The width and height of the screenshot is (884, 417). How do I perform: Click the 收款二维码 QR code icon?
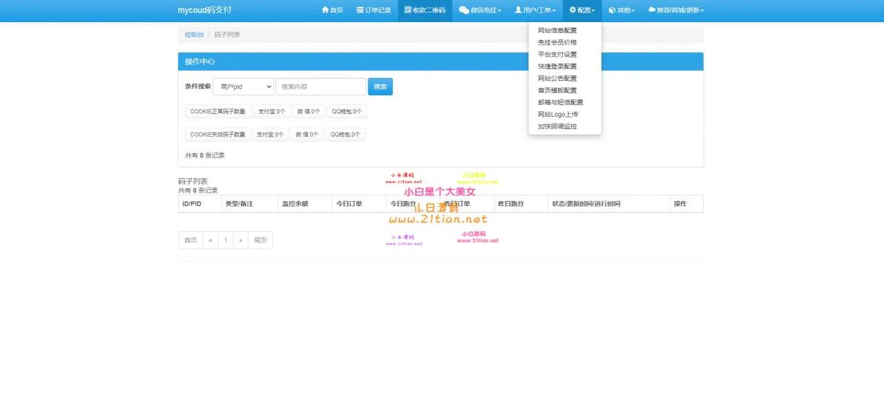407,10
